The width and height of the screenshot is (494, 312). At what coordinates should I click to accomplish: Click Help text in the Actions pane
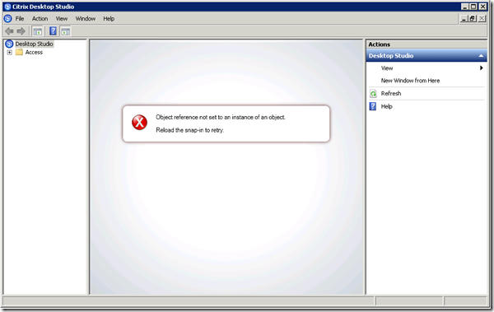387,106
